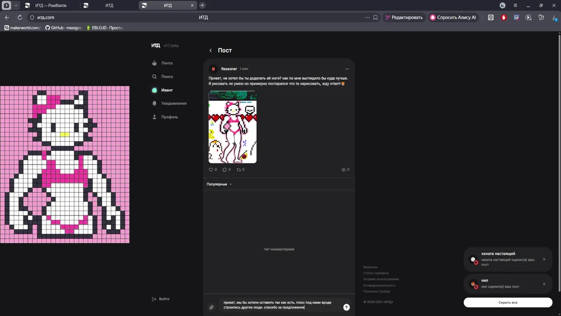Bookmark this page with bookmark icon
This screenshot has height=316, width=561.
pos(376,18)
